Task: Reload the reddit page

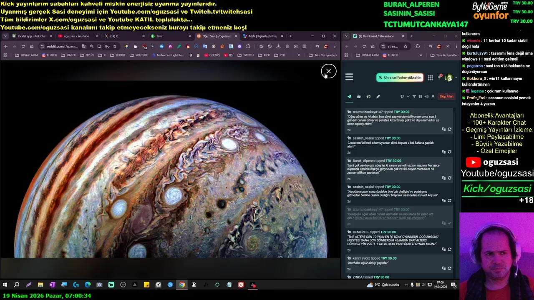Action: 23,46
